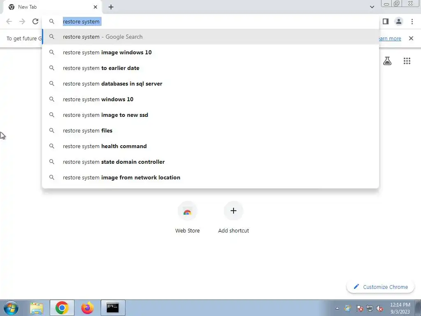Viewport: 421px width, 316px height.
Task: Open the Search Labs flask icon
Action: (387, 61)
